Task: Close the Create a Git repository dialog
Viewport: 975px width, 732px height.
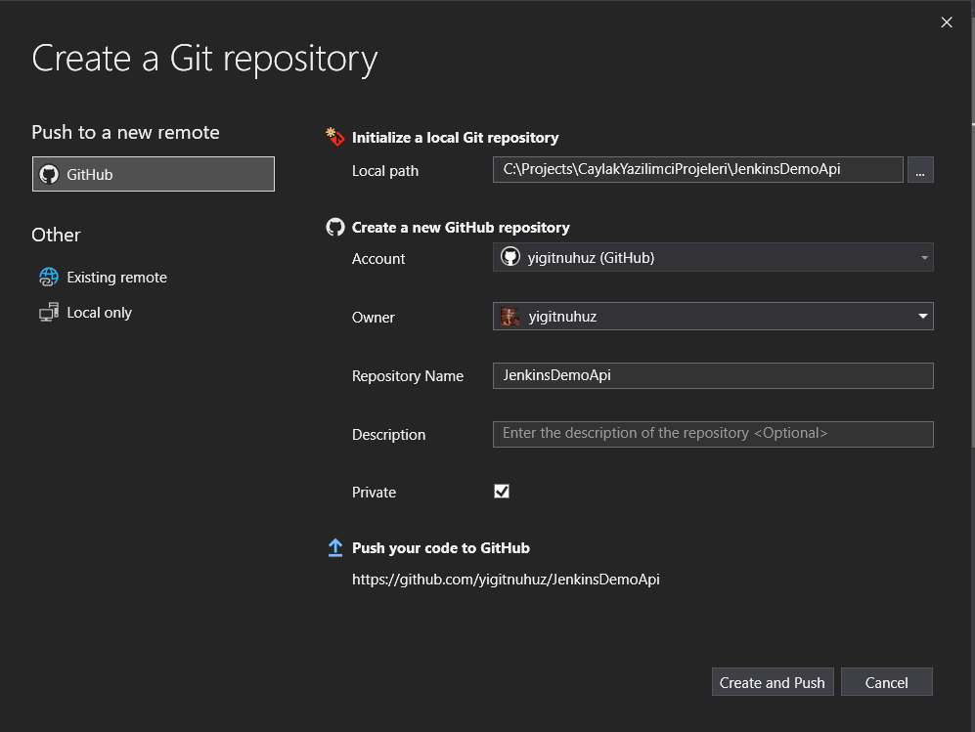Action: [947, 22]
